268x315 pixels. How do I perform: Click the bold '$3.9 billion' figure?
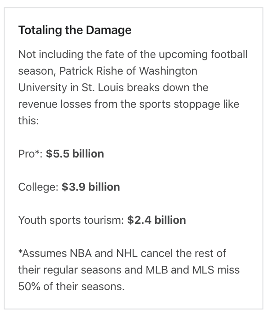[x=91, y=187]
